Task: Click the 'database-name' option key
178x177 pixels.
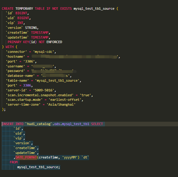Action: (x=20, y=76)
